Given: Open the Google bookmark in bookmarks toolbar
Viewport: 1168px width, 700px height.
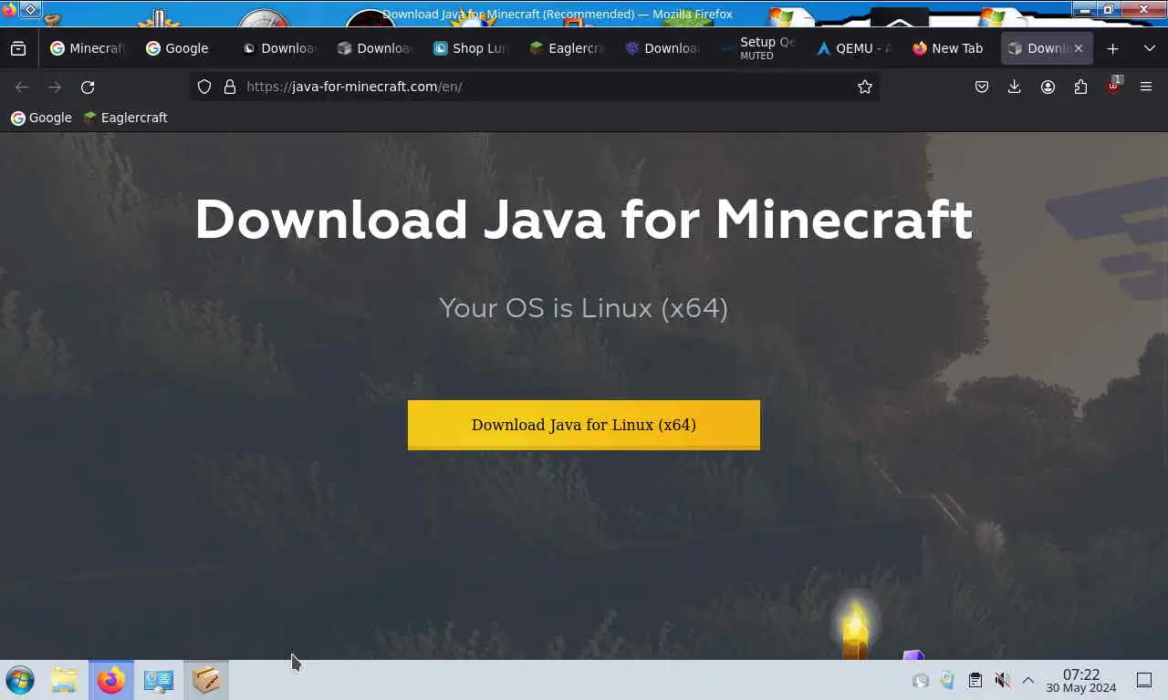Looking at the screenshot, I should pos(41,118).
